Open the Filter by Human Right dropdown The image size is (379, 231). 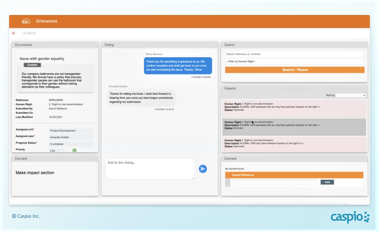[294, 61]
